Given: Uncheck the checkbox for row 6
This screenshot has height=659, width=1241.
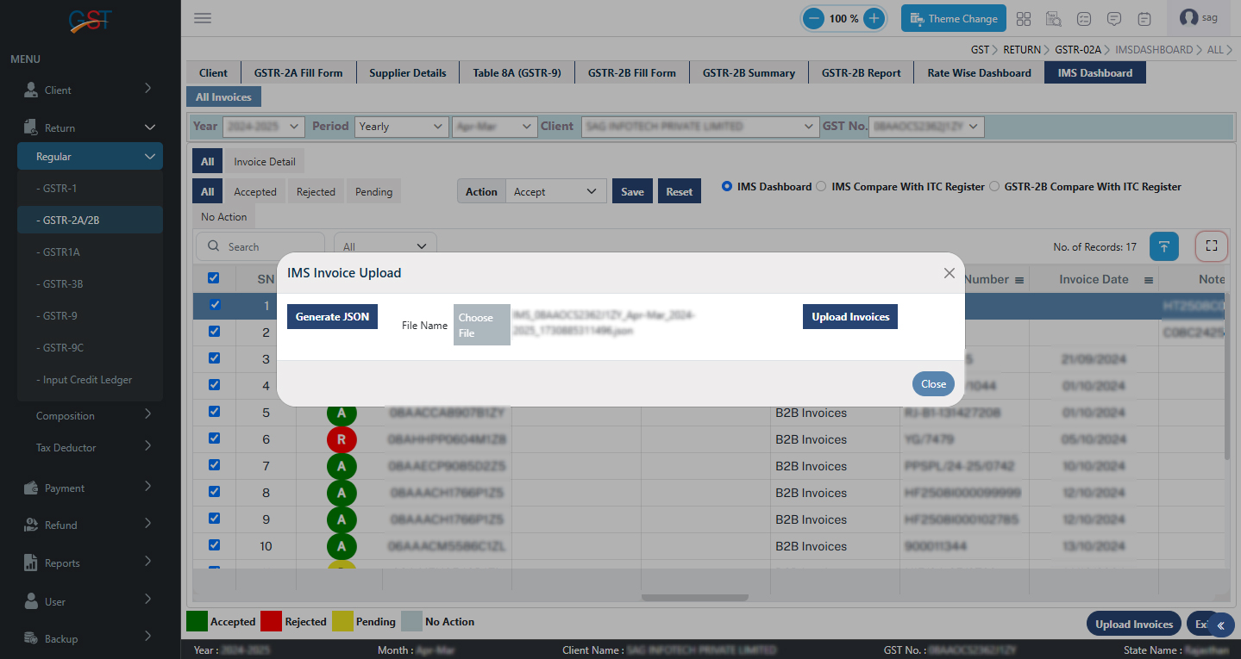Looking at the screenshot, I should 215,438.
